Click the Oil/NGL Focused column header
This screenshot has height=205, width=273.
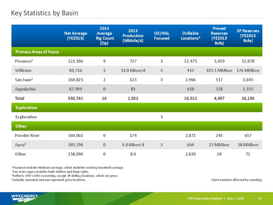[162, 36]
